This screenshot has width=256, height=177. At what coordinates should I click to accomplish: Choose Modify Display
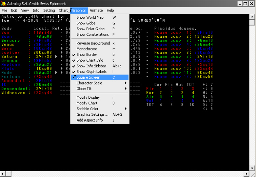[x=100, y=97]
